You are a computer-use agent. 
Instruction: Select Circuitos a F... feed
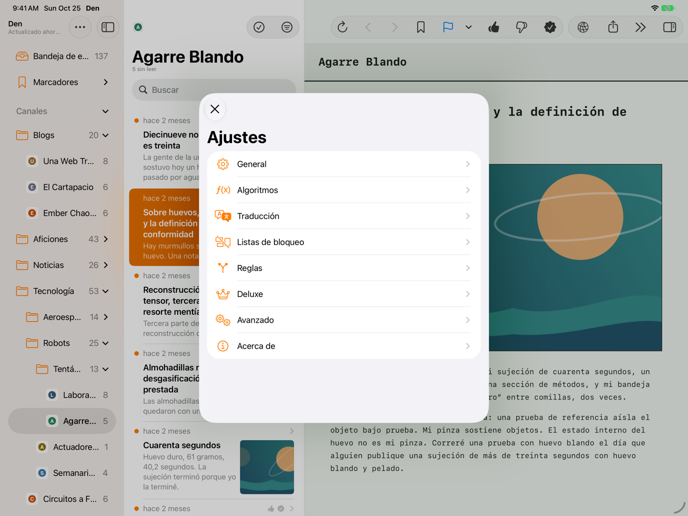pos(62,499)
